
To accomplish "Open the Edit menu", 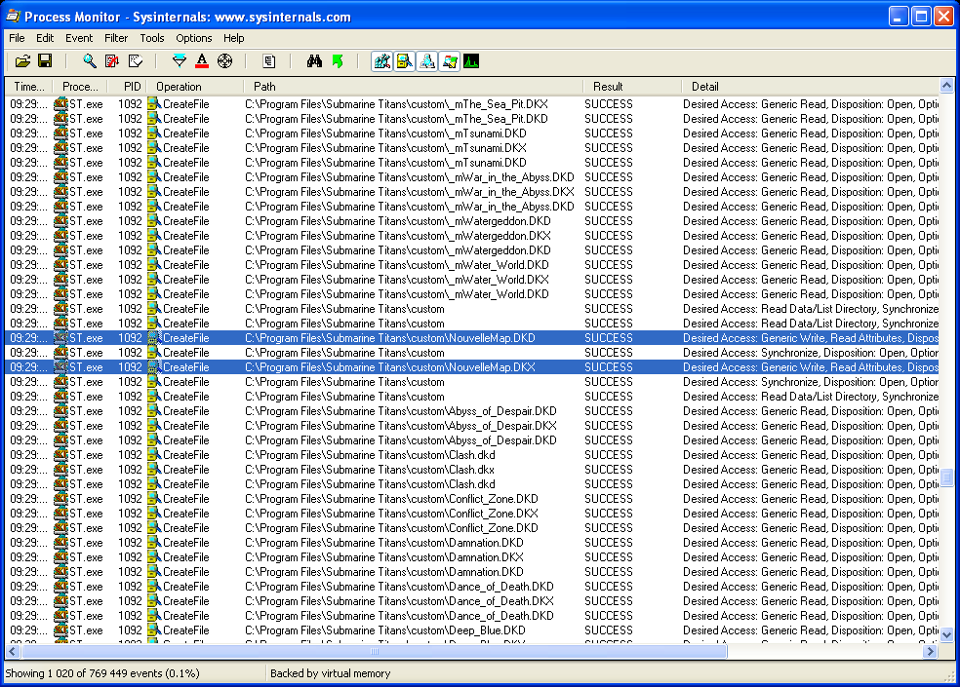I will pos(45,38).
